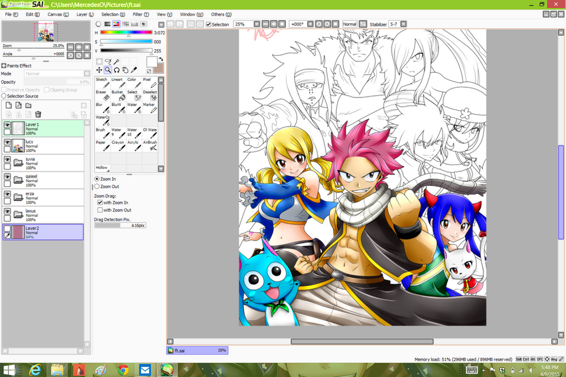
Task: Swap foreground and background colors
Action: (161, 59)
